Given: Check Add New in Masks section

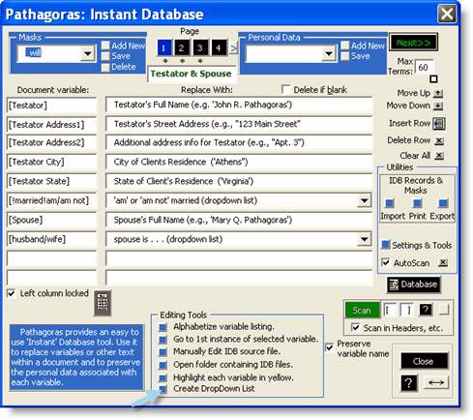Looking at the screenshot, I should (105, 45).
